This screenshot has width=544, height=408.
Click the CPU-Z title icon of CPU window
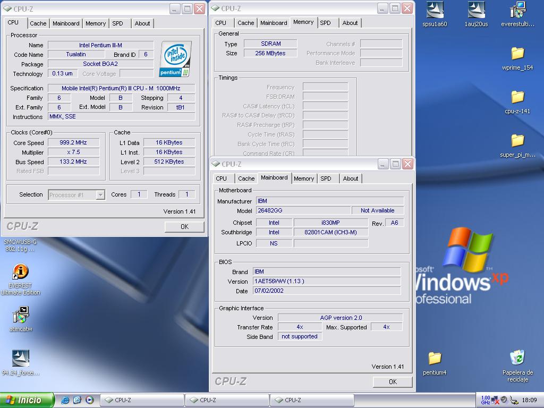point(7,8)
